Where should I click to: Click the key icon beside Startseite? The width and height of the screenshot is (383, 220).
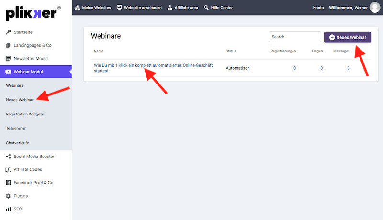pos(8,32)
